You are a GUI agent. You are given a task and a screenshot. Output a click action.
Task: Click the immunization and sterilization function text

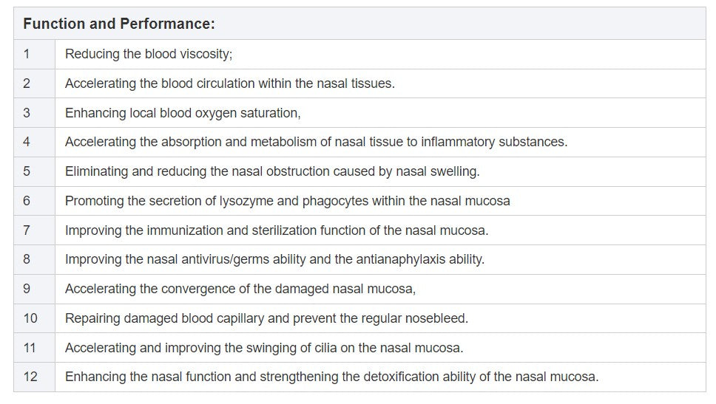click(x=277, y=230)
